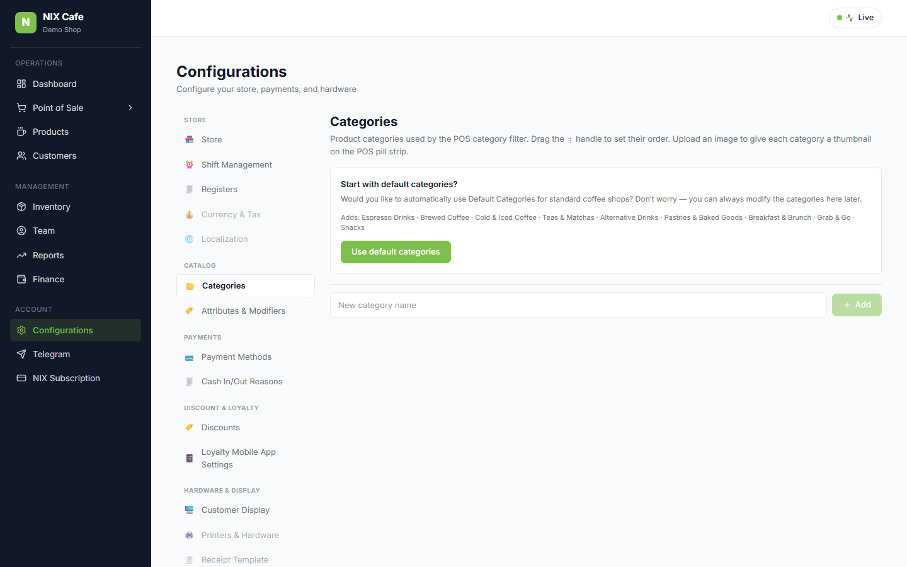907x567 pixels.
Task: Click Use default categories button
Action: coord(396,252)
